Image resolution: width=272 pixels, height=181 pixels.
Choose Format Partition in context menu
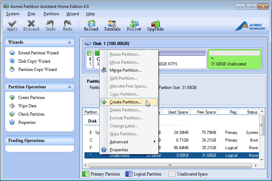click(x=129, y=118)
